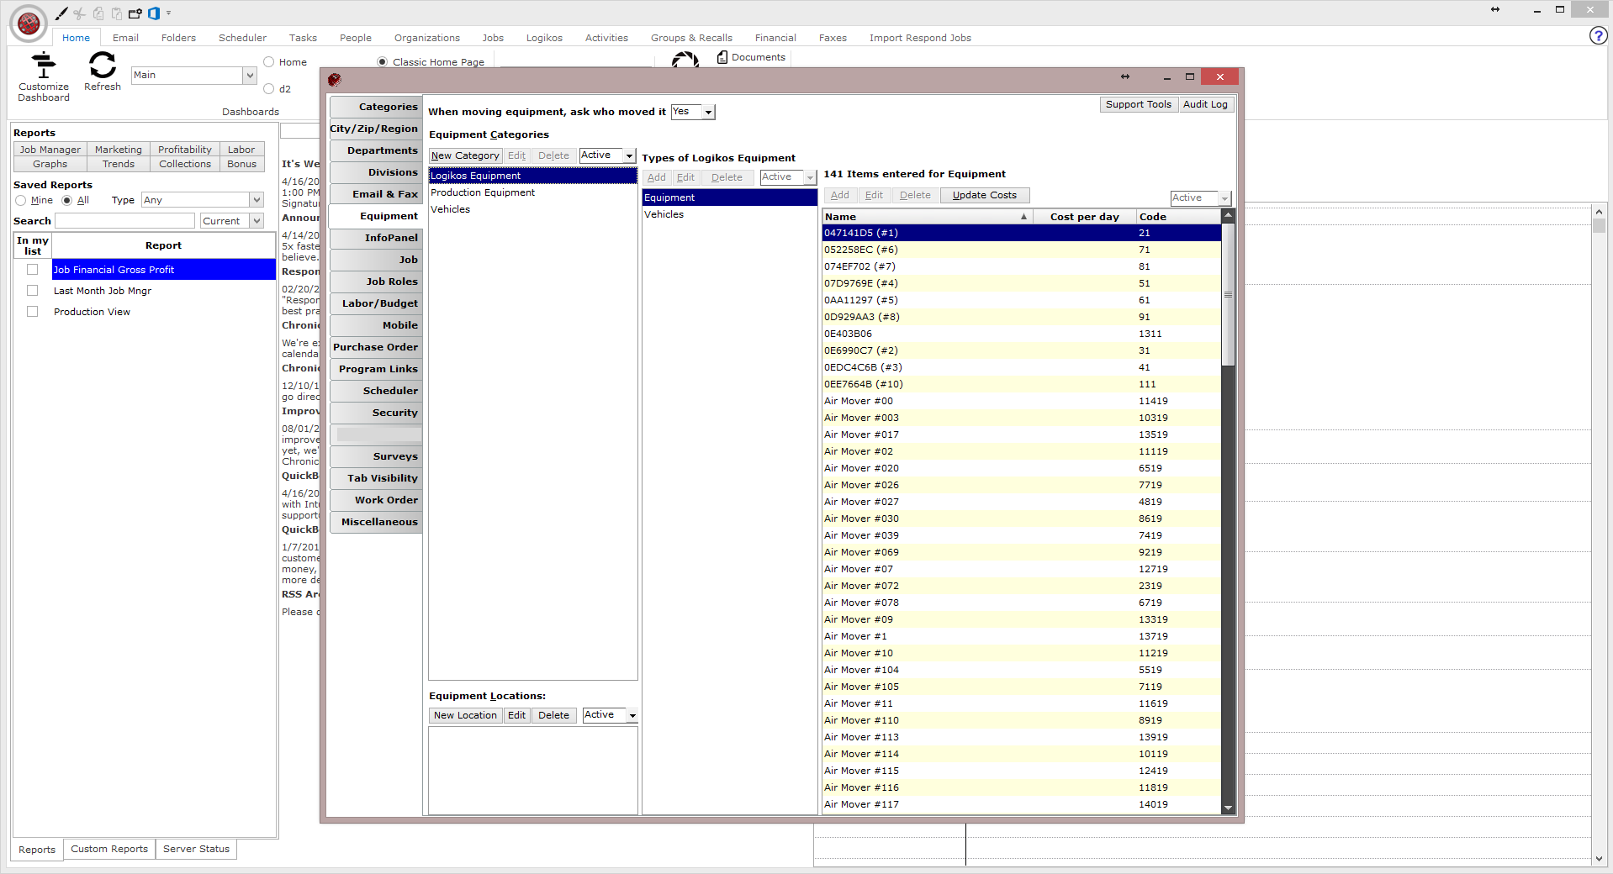Open the report Type Any dropdown
The height and width of the screenshot is (874, 1613).
point(256,200)
